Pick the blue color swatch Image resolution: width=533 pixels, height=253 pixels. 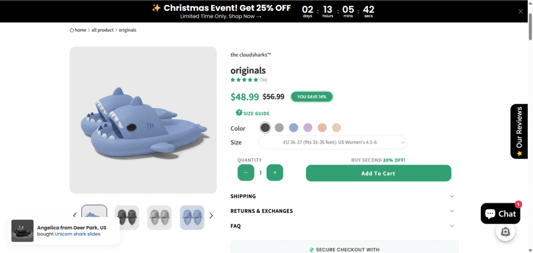tap(294, 128)
